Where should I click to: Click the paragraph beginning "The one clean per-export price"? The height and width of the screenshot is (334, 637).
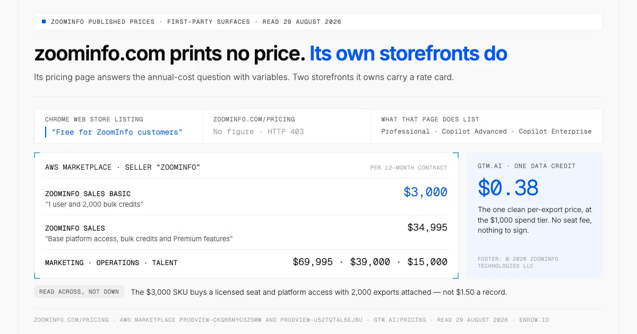535,220
